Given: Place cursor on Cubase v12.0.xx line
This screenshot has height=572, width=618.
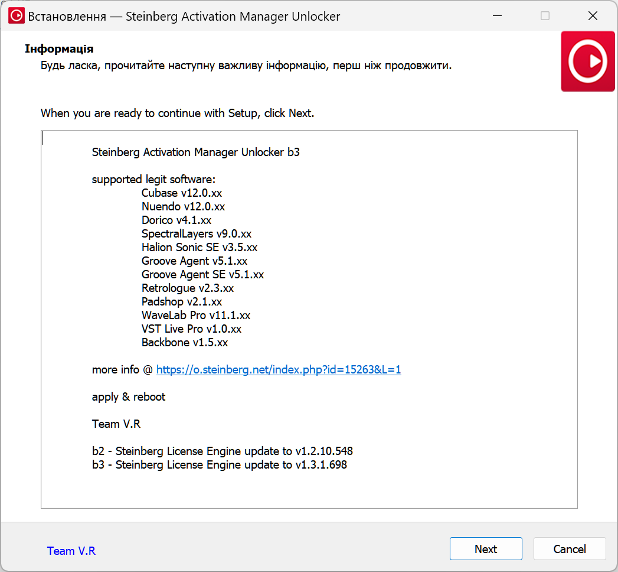Looking at the screenshot, I should [181, 193].
